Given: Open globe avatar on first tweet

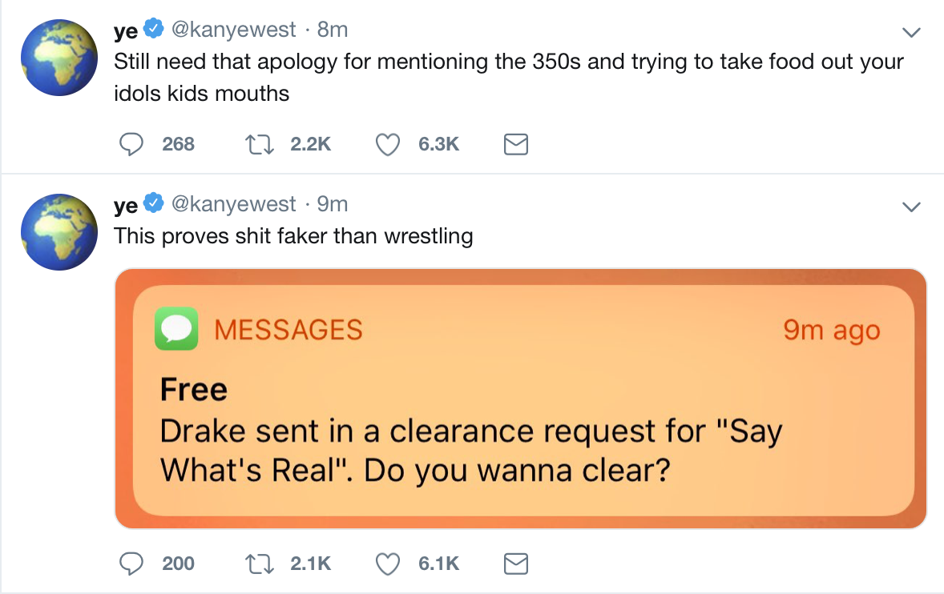Looking at the screenshot, I should pos(58,57).
